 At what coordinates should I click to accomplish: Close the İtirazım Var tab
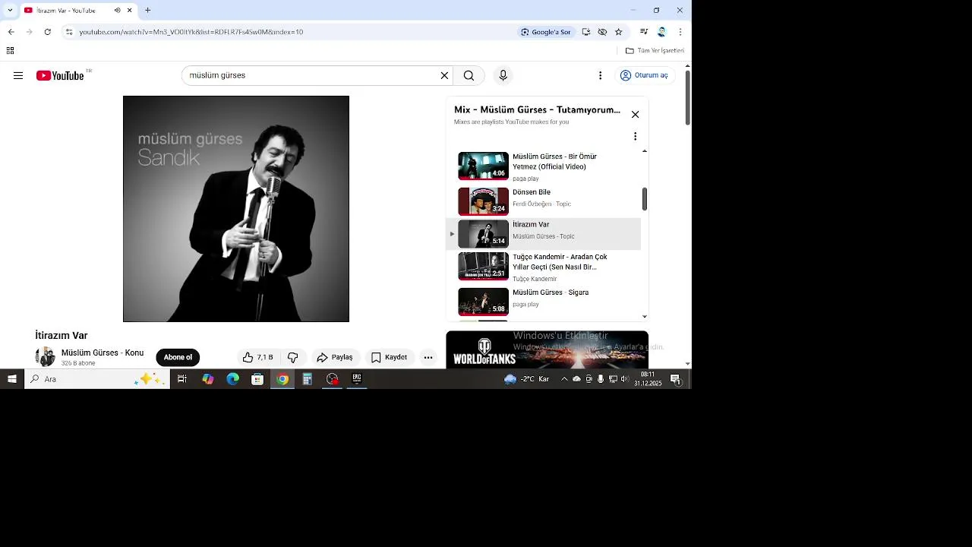pos(130,11)
